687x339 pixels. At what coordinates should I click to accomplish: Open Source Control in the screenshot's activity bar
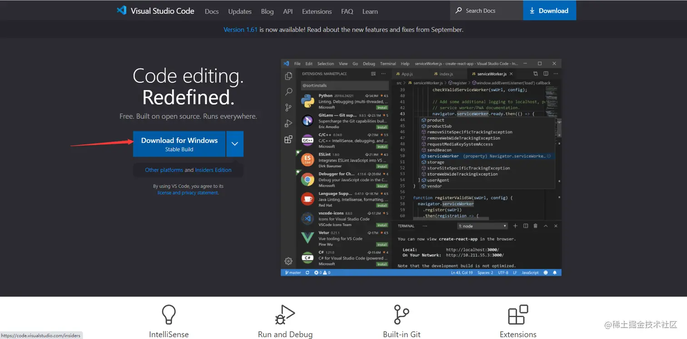[288, 108]
